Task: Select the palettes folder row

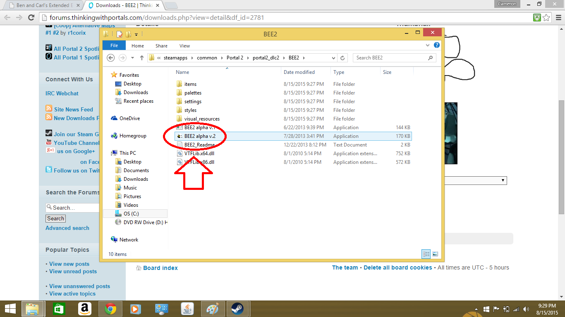Action: coord(293,93)
